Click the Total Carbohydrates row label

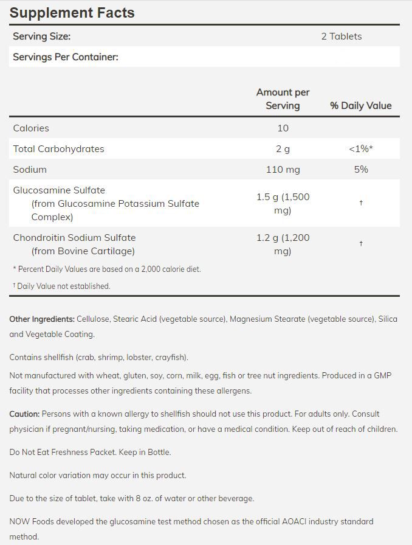click(59, 149)
